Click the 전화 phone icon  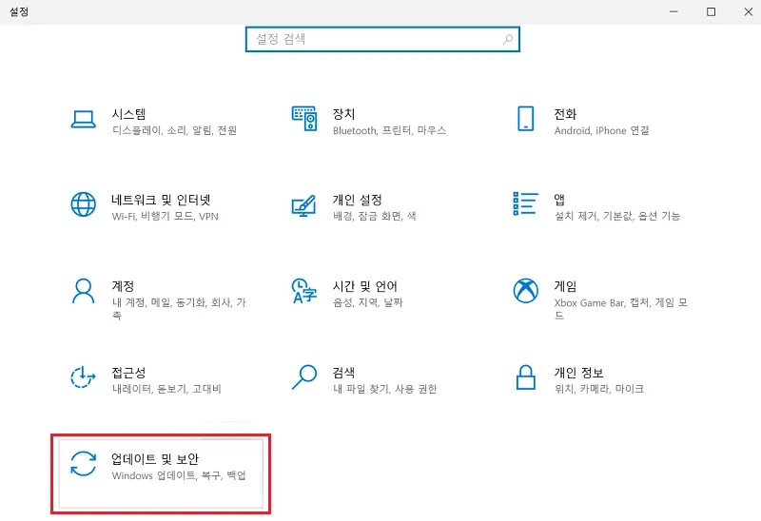pyautogui.click(x=526, y=119)
